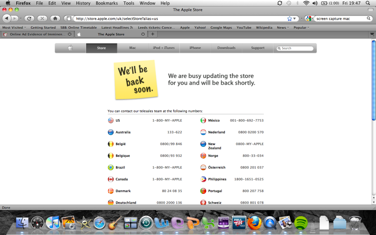
Task: Close The Apple Store tab
Action: (143, 34)
